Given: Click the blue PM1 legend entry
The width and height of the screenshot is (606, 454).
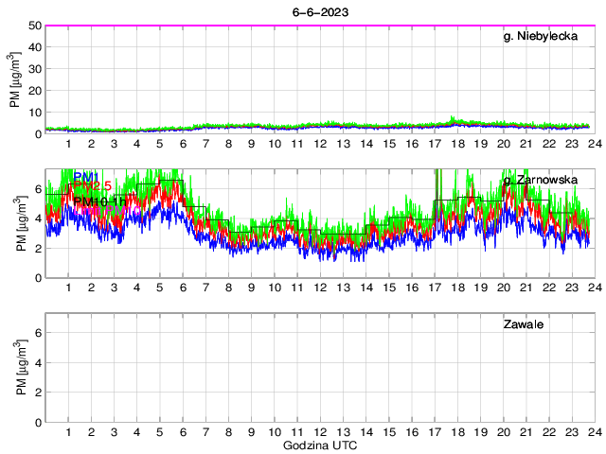Looking at the screenshot, I should coord(85,177).
